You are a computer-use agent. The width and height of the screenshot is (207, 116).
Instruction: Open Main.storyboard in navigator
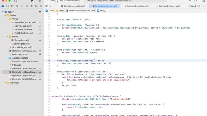coord(20,54)
